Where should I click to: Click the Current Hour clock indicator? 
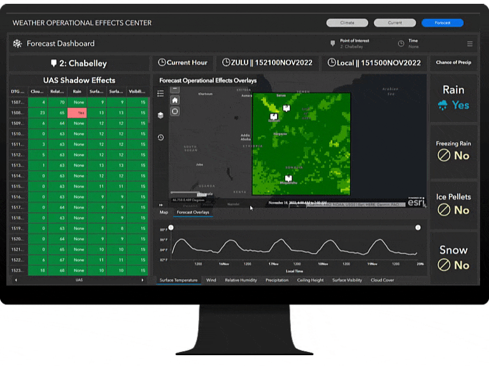coord(183,63)
